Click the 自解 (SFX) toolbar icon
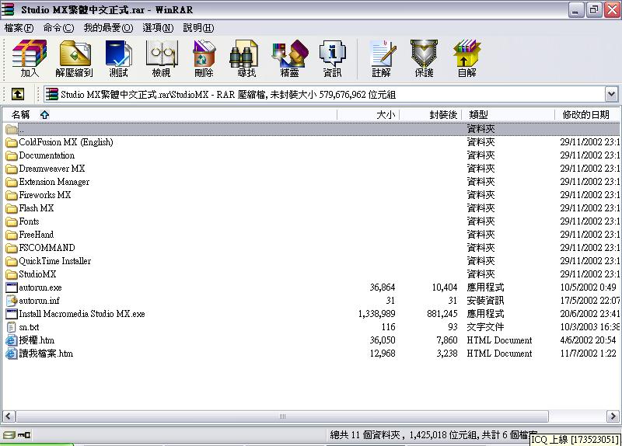622x446 pixels. 467,58
